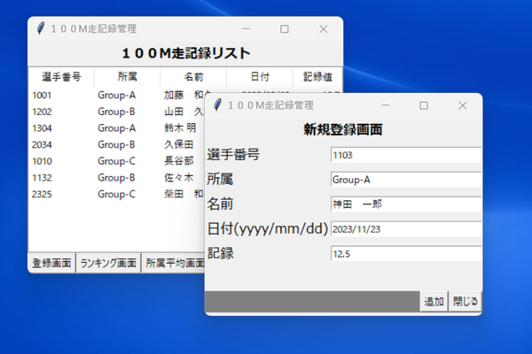Image resolution: width=532 pixels, height=354 pixels.
Task: Open the 所属平均画面 screen
Action: tap(174, 263)
